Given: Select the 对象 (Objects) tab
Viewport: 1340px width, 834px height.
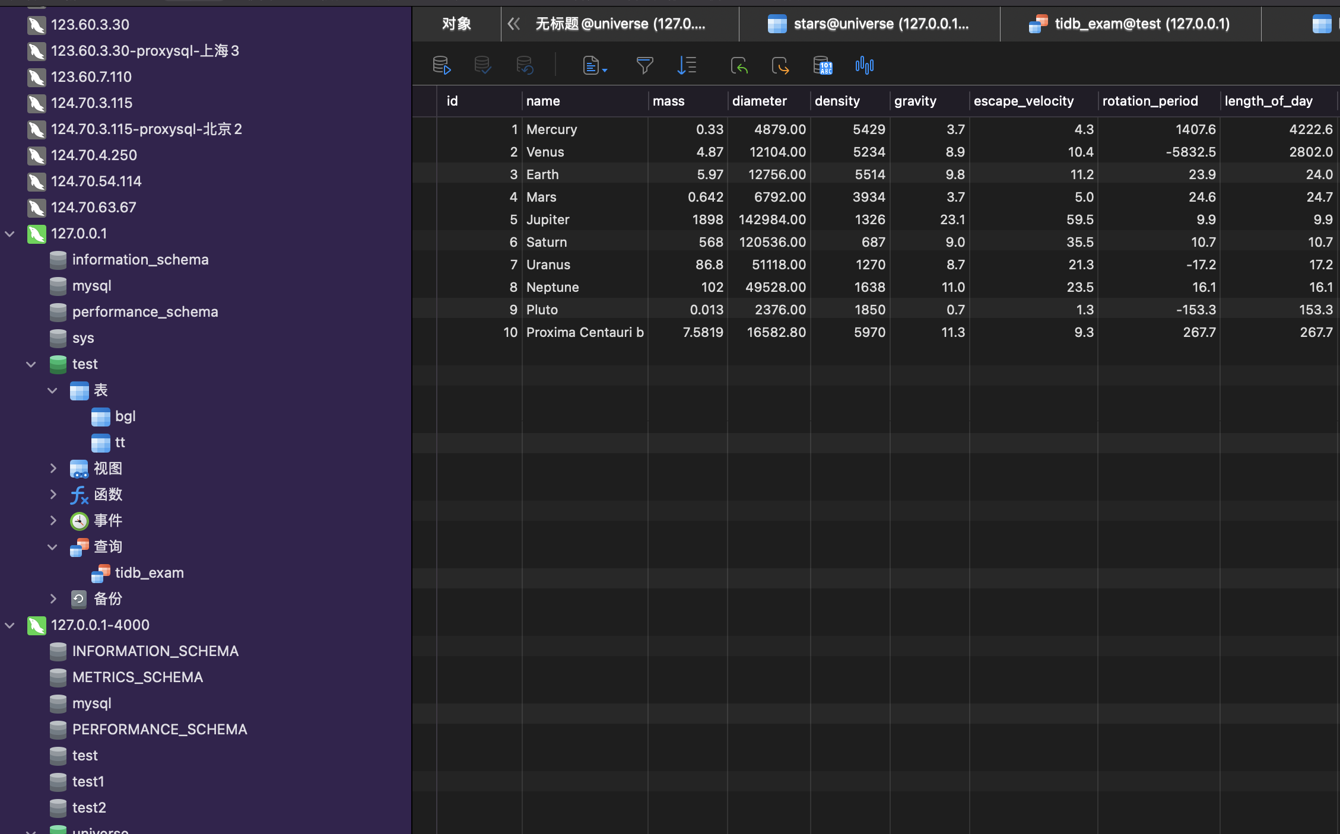Looking at the screenshot, I should click(x=456, y=24).
